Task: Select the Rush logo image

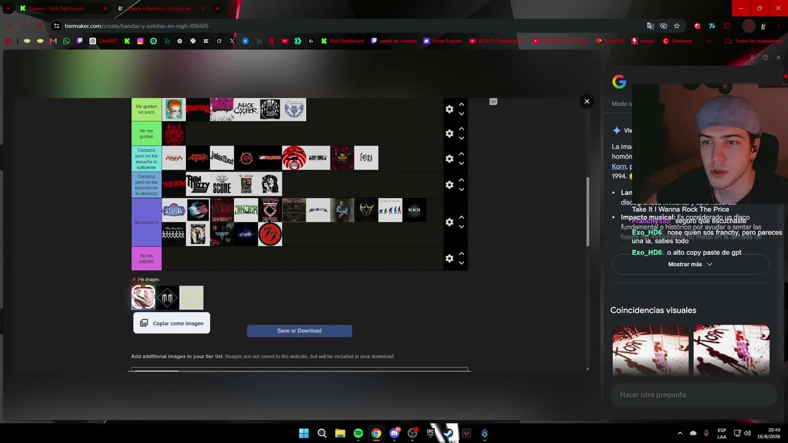Action: tap(222, 110)
